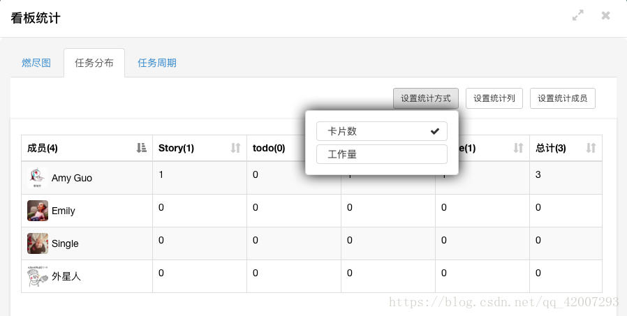The width and height of the screenshot is (627, 316).
Task: Click the todo(0) column header
Action: tap(269, 148)
